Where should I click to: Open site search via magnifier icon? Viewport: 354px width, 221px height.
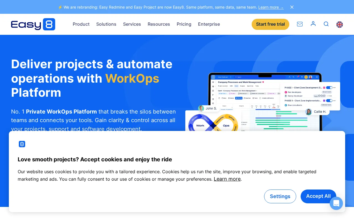[x=326, y=24]
